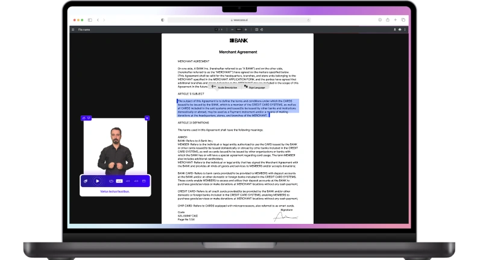Print the PDF document
The image size is (486, 260).
[400, 29]
